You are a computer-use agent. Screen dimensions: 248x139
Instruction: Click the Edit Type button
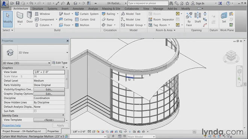[60, 63]
